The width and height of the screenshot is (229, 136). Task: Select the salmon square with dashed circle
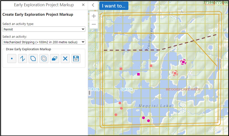tap(175, 73)
